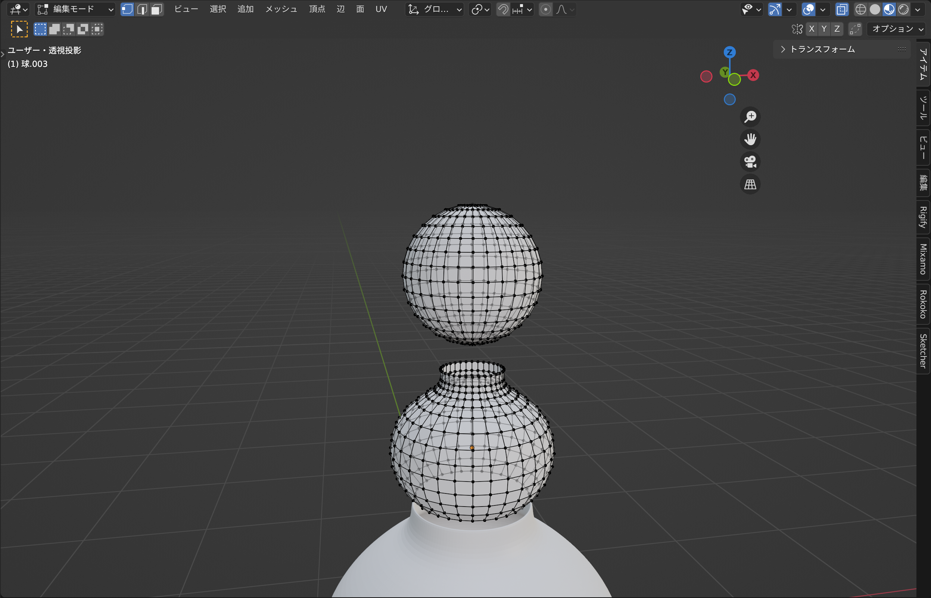Open the 選択 menu

coord(218,9)
